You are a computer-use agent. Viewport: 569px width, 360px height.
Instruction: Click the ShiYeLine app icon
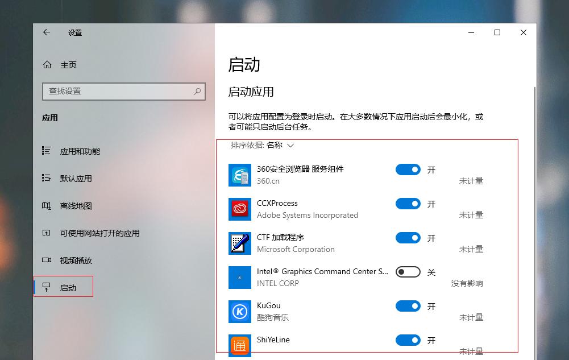point(239,346)
